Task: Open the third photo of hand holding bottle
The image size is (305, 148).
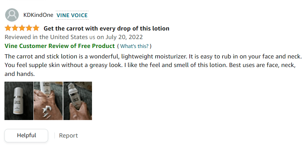Action: [x=78, y=101]
